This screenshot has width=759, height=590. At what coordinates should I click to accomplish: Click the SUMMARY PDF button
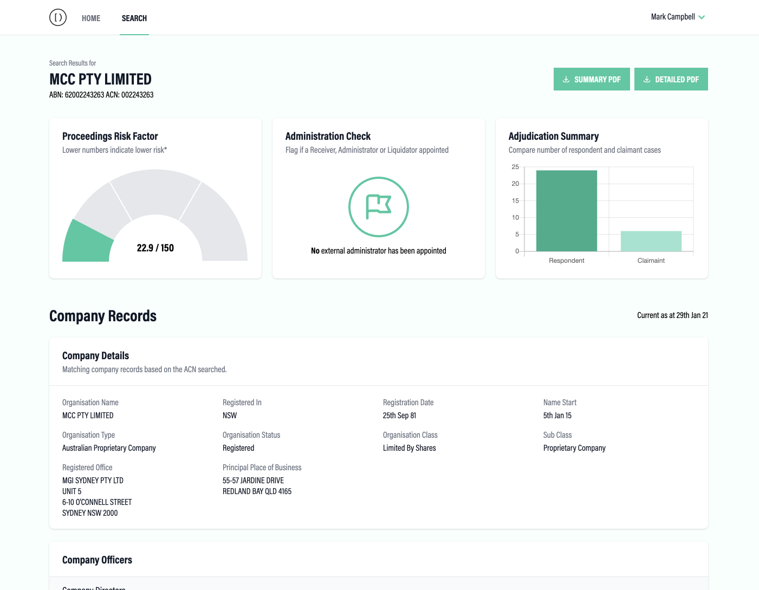[x=592, y=79]
